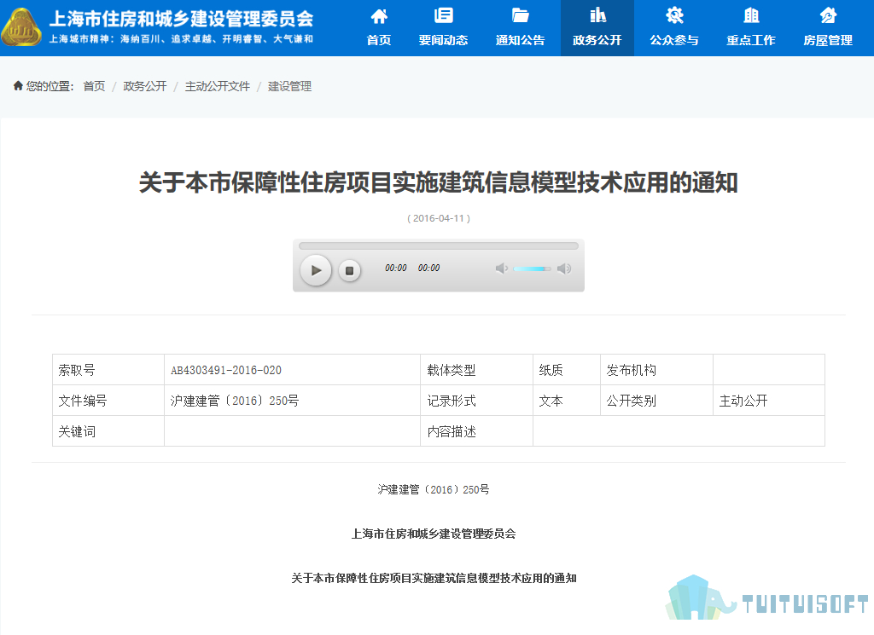Viewport: 874px width, 635px height.
Task: Play the audio with the play button
Action: 316,270
